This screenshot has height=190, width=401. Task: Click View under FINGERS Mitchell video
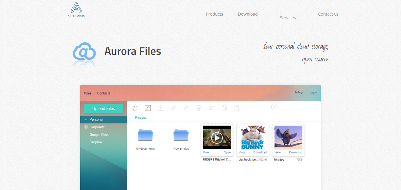point(206,152)
